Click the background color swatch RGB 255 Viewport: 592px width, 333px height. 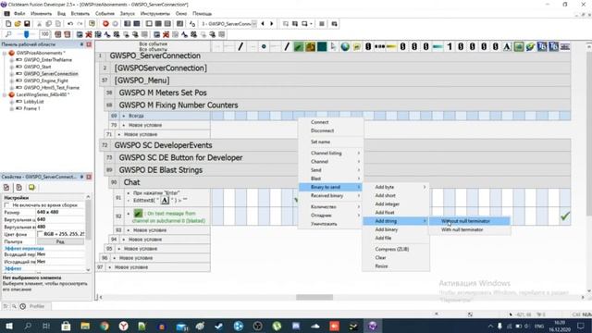[41, 234]
